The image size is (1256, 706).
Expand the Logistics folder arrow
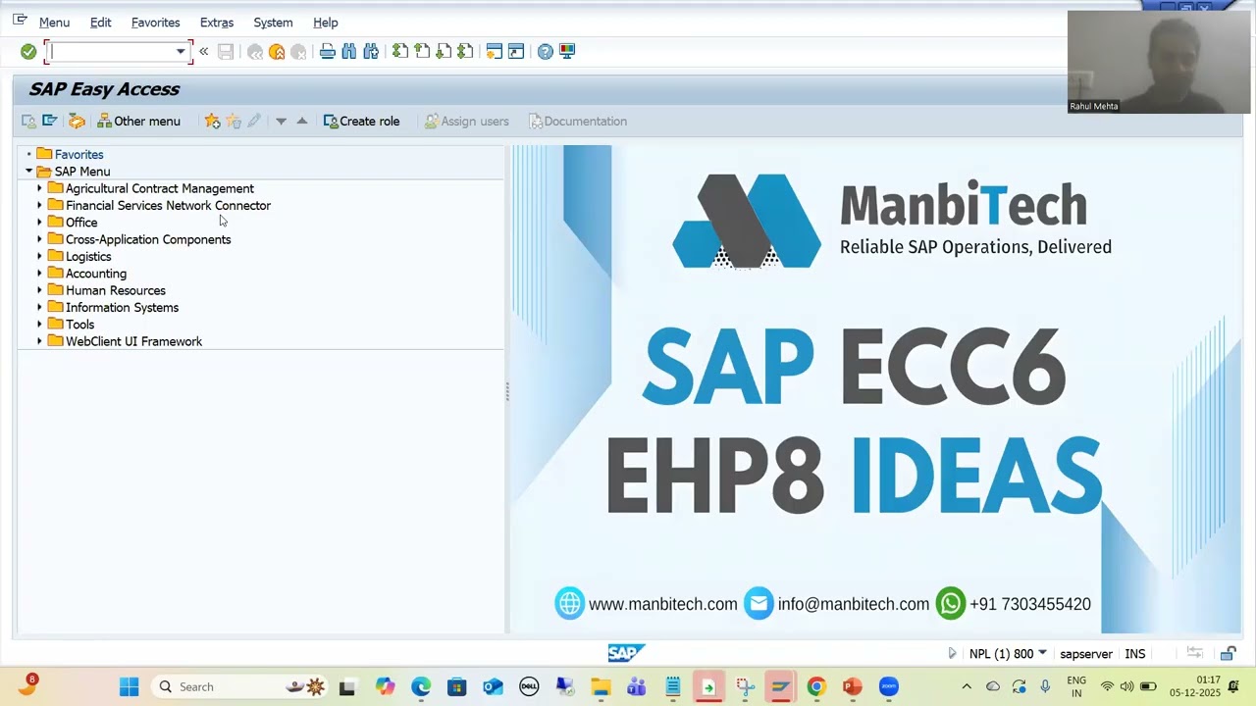pos(40,257)
